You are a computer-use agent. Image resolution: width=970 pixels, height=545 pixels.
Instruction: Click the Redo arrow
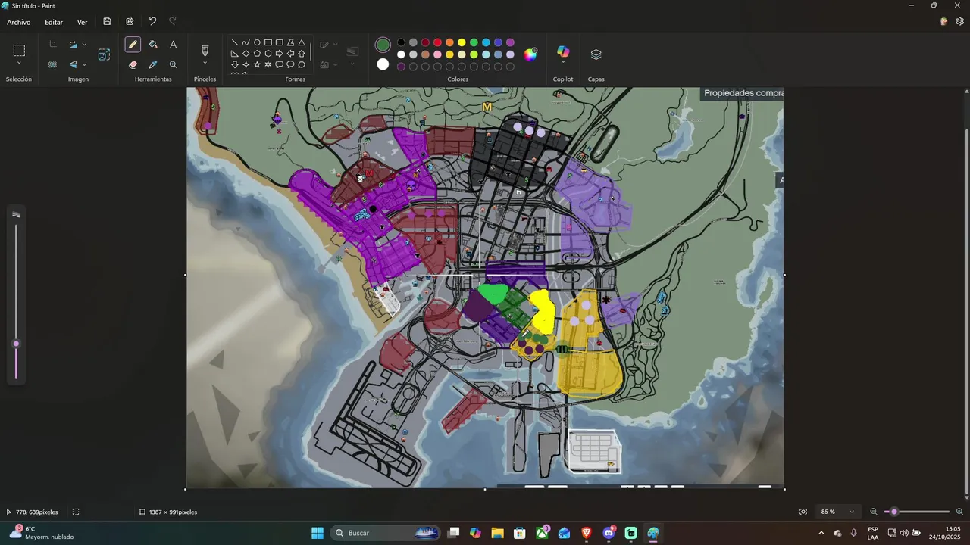(x=172, y=22)
